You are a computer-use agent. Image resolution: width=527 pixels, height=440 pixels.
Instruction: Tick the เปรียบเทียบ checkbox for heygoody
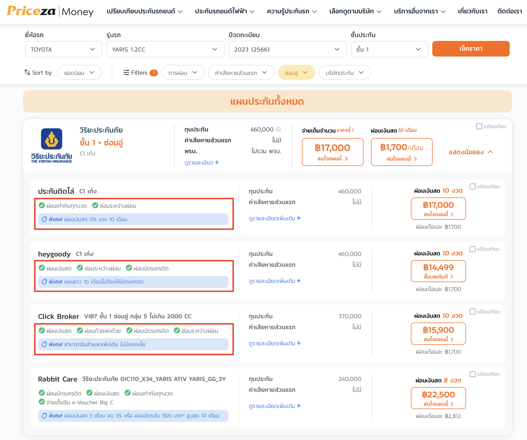tap(472, 249)
